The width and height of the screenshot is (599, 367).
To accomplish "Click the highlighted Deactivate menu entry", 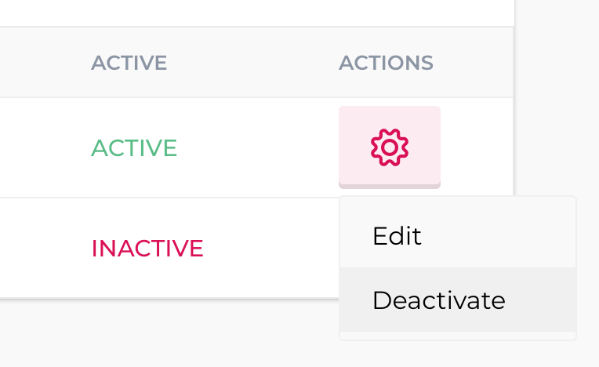I will pos(458,300).
